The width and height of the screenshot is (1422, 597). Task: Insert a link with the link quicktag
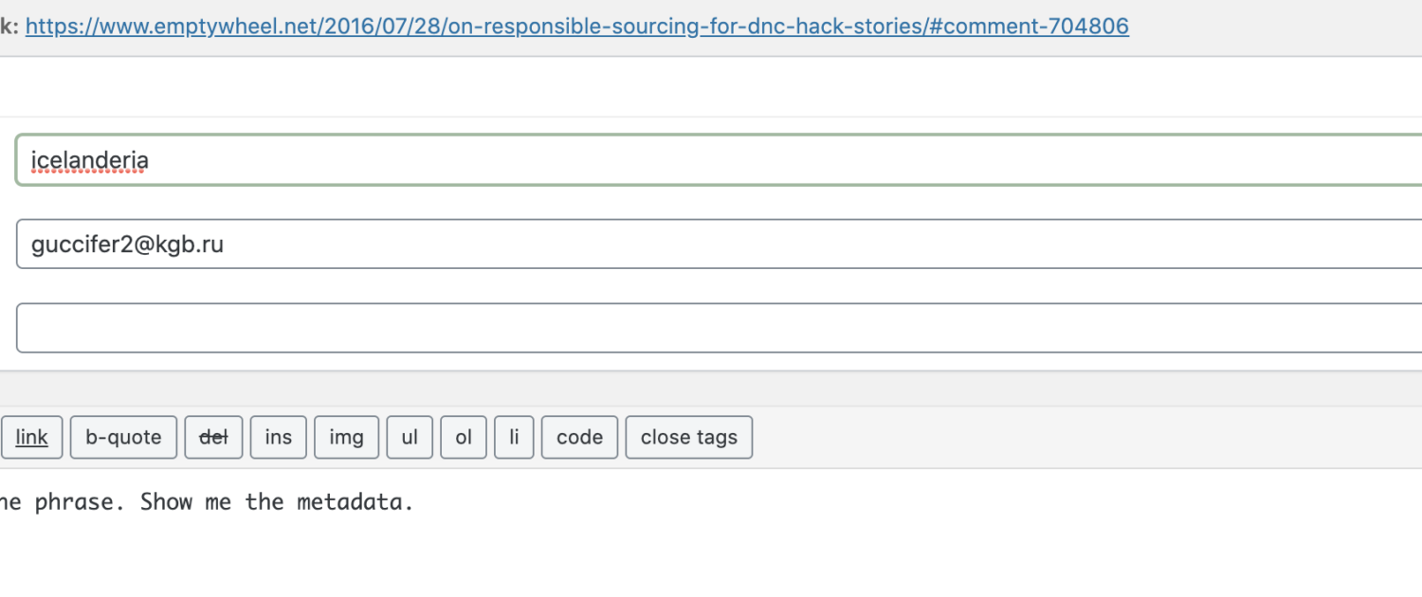pyautogui.click(x=31, y=437)
